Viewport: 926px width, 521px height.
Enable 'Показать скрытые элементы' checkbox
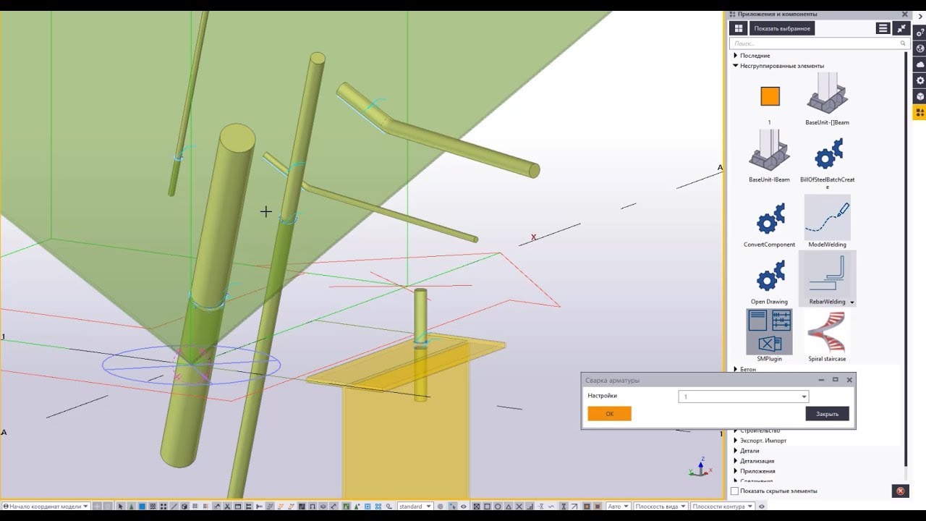tap(735, 491)
